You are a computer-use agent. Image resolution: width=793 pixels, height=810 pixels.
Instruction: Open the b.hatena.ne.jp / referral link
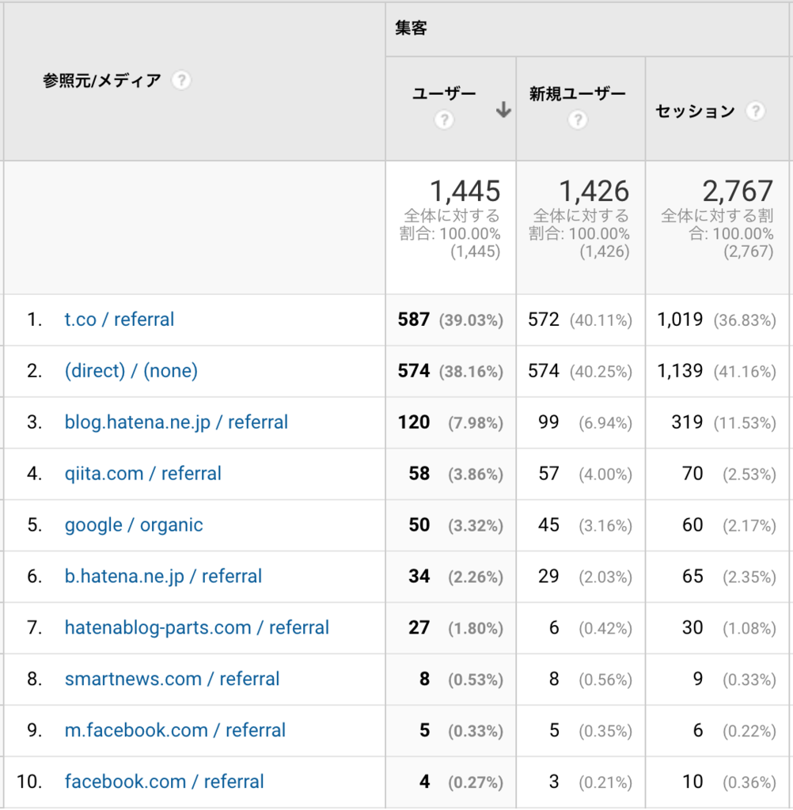point(163,577)
